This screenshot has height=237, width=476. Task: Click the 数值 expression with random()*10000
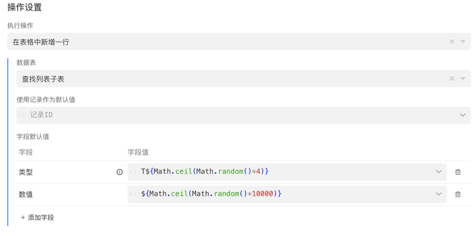pos(211,194)
